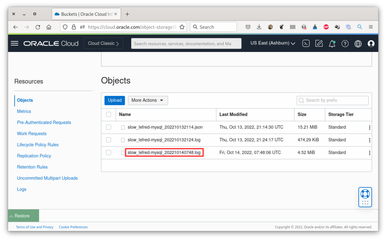Image resolution: width=386 pixels, height=240 pixels.
Task: Expand the Restore panel
Action: coord(23,216)
